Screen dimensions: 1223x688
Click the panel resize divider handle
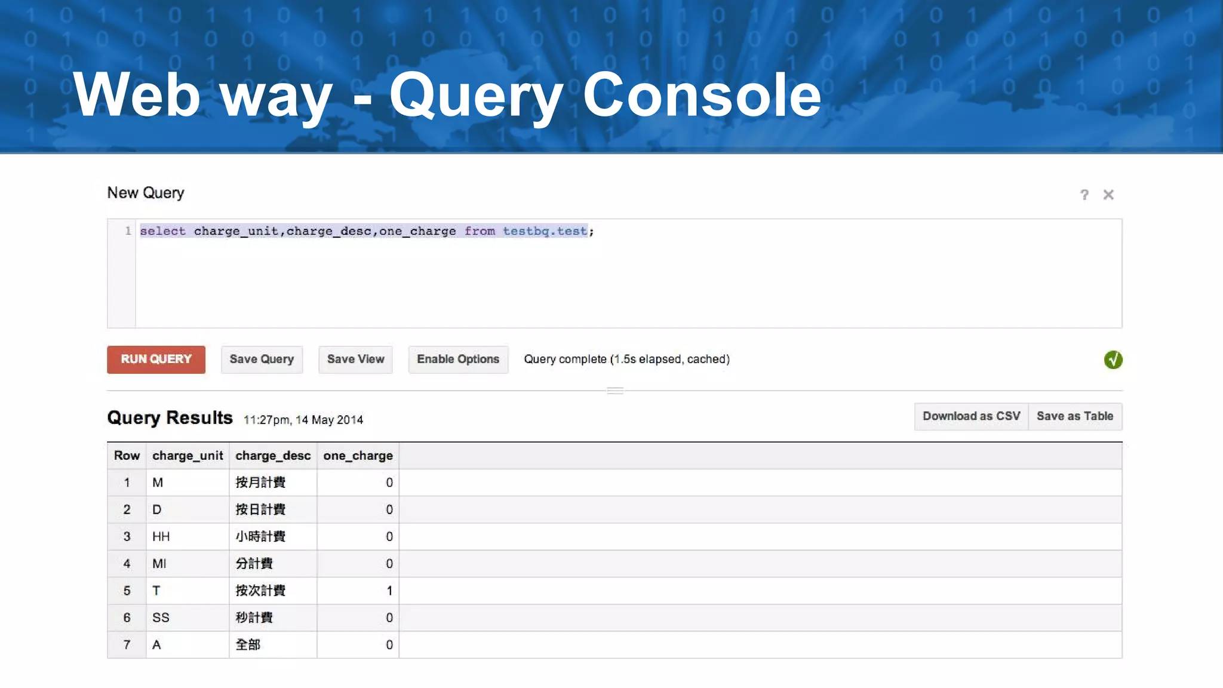point(615,391)
